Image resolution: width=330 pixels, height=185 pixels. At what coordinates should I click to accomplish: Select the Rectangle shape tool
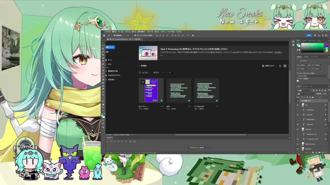coord(103,101)
